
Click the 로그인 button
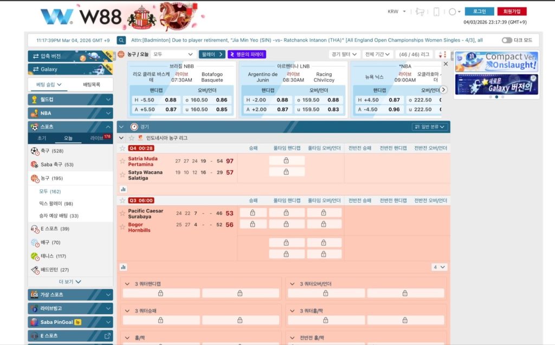(479, 11)
